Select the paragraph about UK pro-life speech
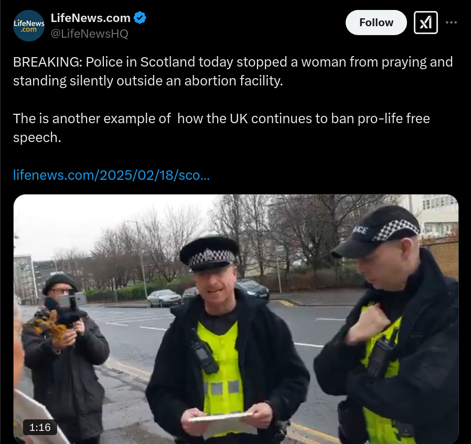Viewport: 471px width, 444px height. (221, 128)
